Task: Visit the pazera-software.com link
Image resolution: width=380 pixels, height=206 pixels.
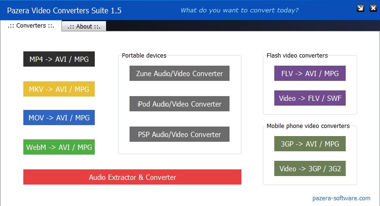Action: (341, 198)
